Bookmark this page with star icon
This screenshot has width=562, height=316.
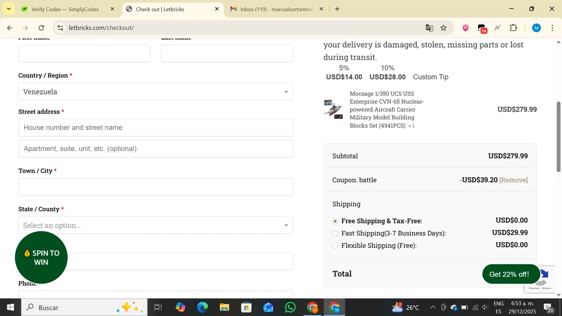coord(444,28)
